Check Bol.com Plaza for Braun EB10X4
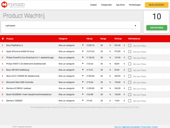 [130, 70]
